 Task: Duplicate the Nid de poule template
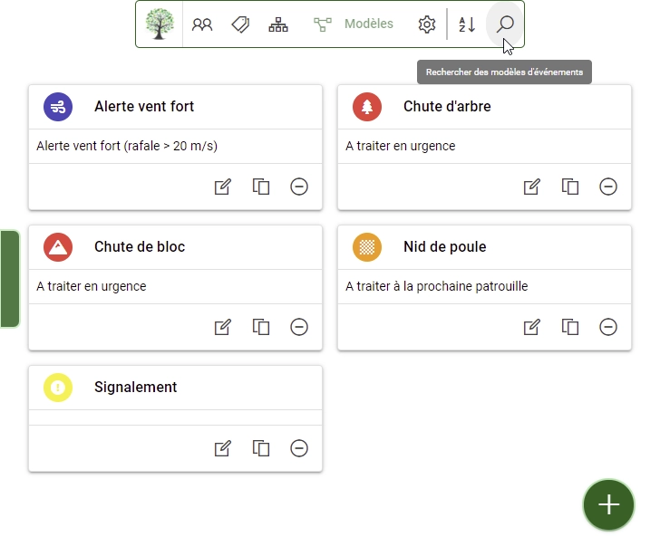point(570,327)
